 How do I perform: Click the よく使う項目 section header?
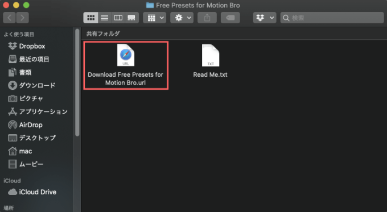coord(19,34)
